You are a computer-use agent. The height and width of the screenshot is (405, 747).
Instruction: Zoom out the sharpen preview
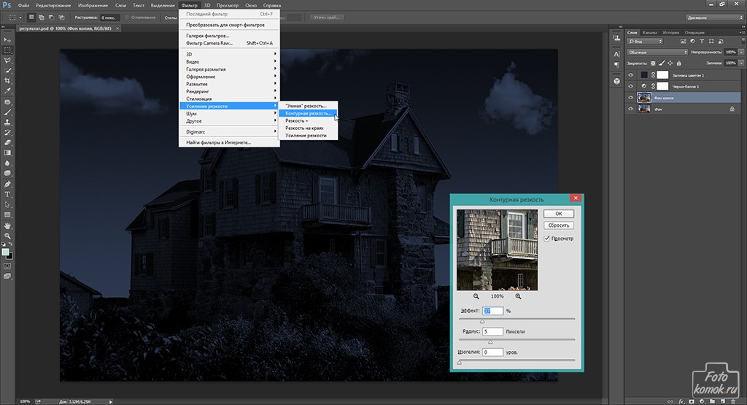pos(476,296)
